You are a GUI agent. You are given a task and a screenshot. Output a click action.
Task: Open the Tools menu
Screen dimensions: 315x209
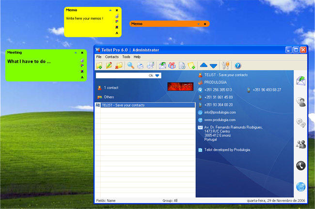[x=126, y=57]
